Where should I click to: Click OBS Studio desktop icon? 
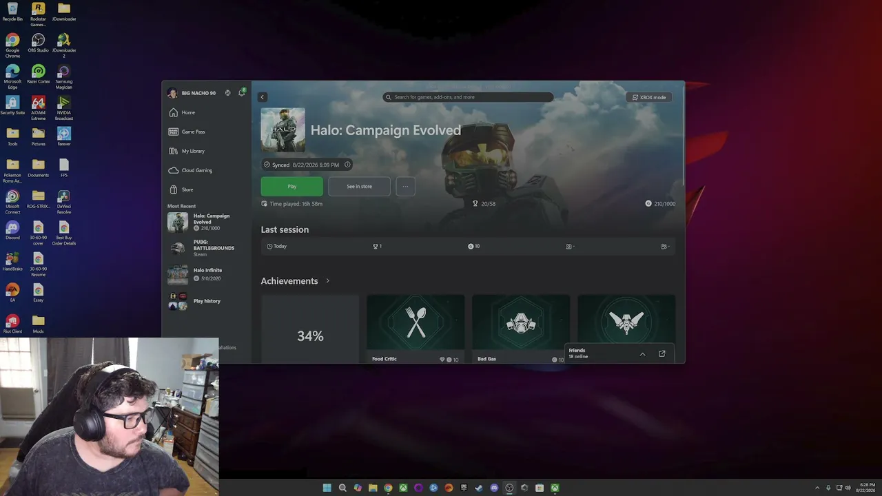coord(38,43)
